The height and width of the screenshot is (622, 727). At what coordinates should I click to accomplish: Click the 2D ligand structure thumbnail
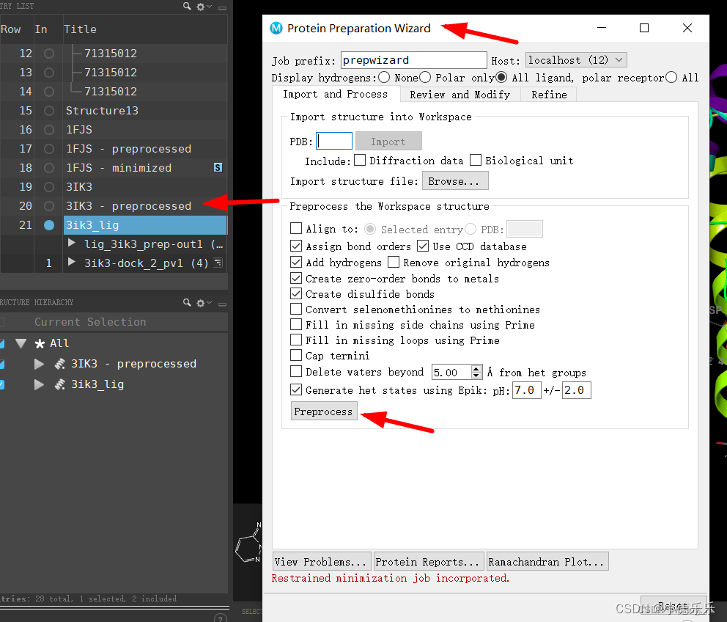click(248, 544)
